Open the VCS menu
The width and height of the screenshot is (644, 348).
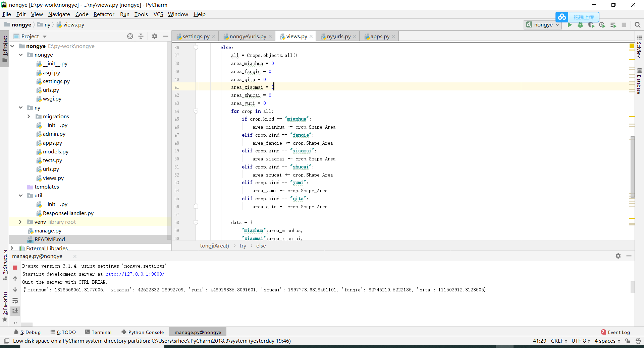coord(158,14)
